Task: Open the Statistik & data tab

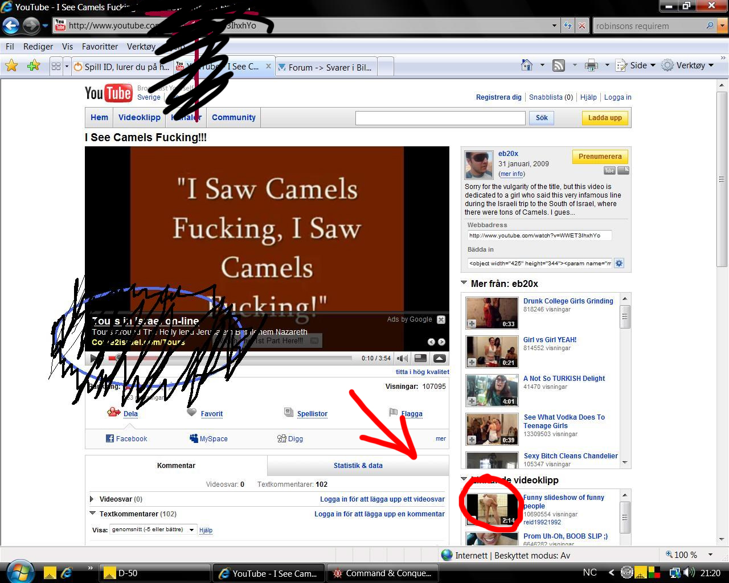Action: 358,466
